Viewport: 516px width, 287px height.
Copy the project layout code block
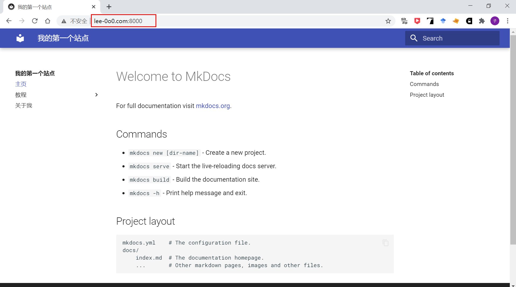tap(386, 243)
